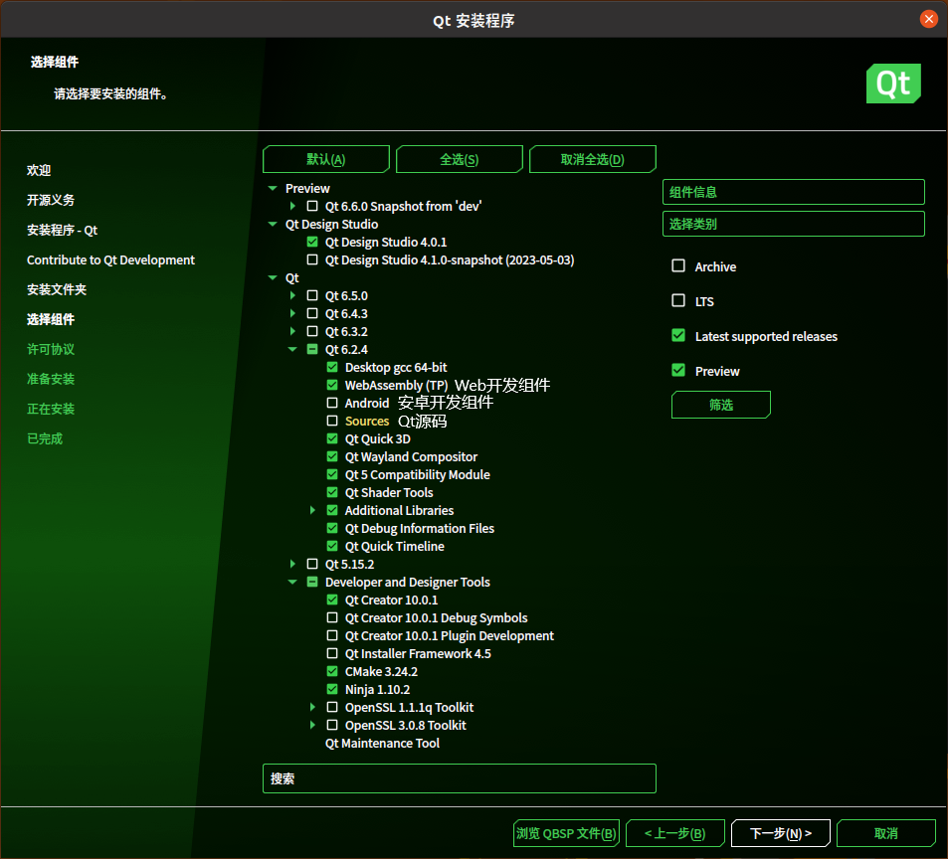Click the 取消全选(D) deselect all button
948x859 pixels.
point(593,159)
